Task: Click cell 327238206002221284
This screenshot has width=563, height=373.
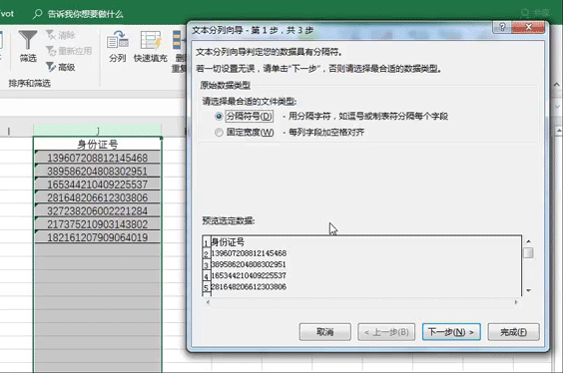Action: click(x=97, y=210)
